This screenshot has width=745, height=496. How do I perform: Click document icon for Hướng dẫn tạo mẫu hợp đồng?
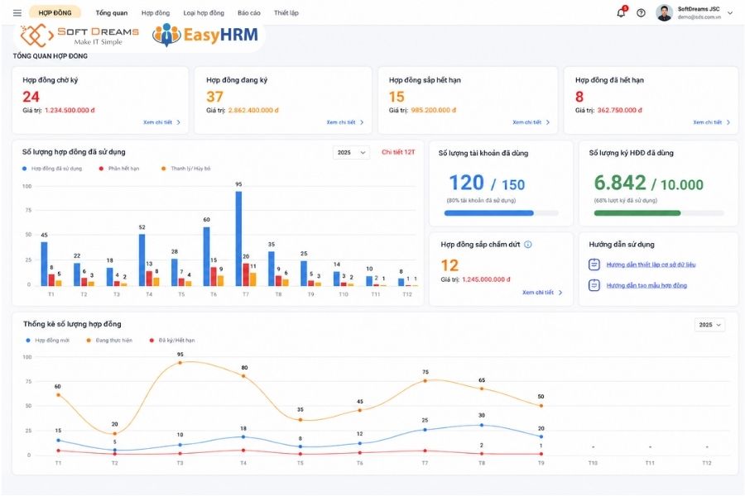pos(594,285)
